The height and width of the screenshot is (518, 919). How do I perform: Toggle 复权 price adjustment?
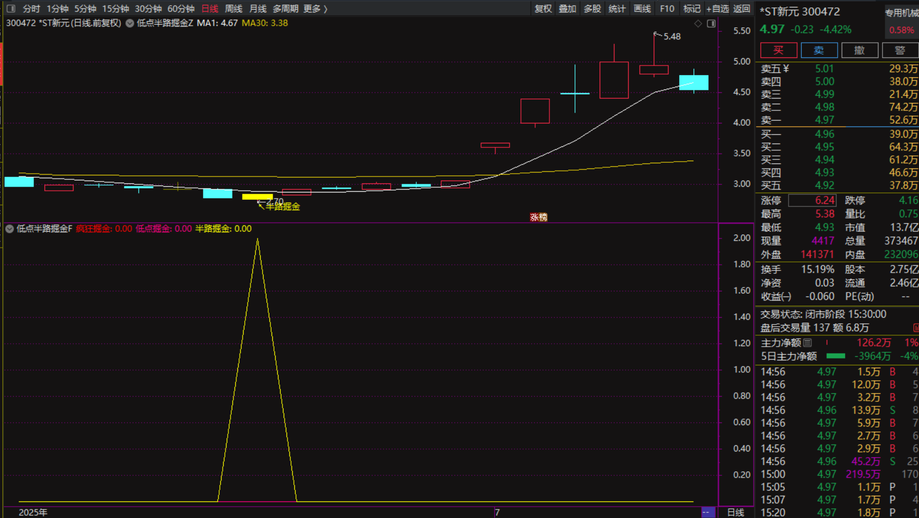tap(543, 9)
